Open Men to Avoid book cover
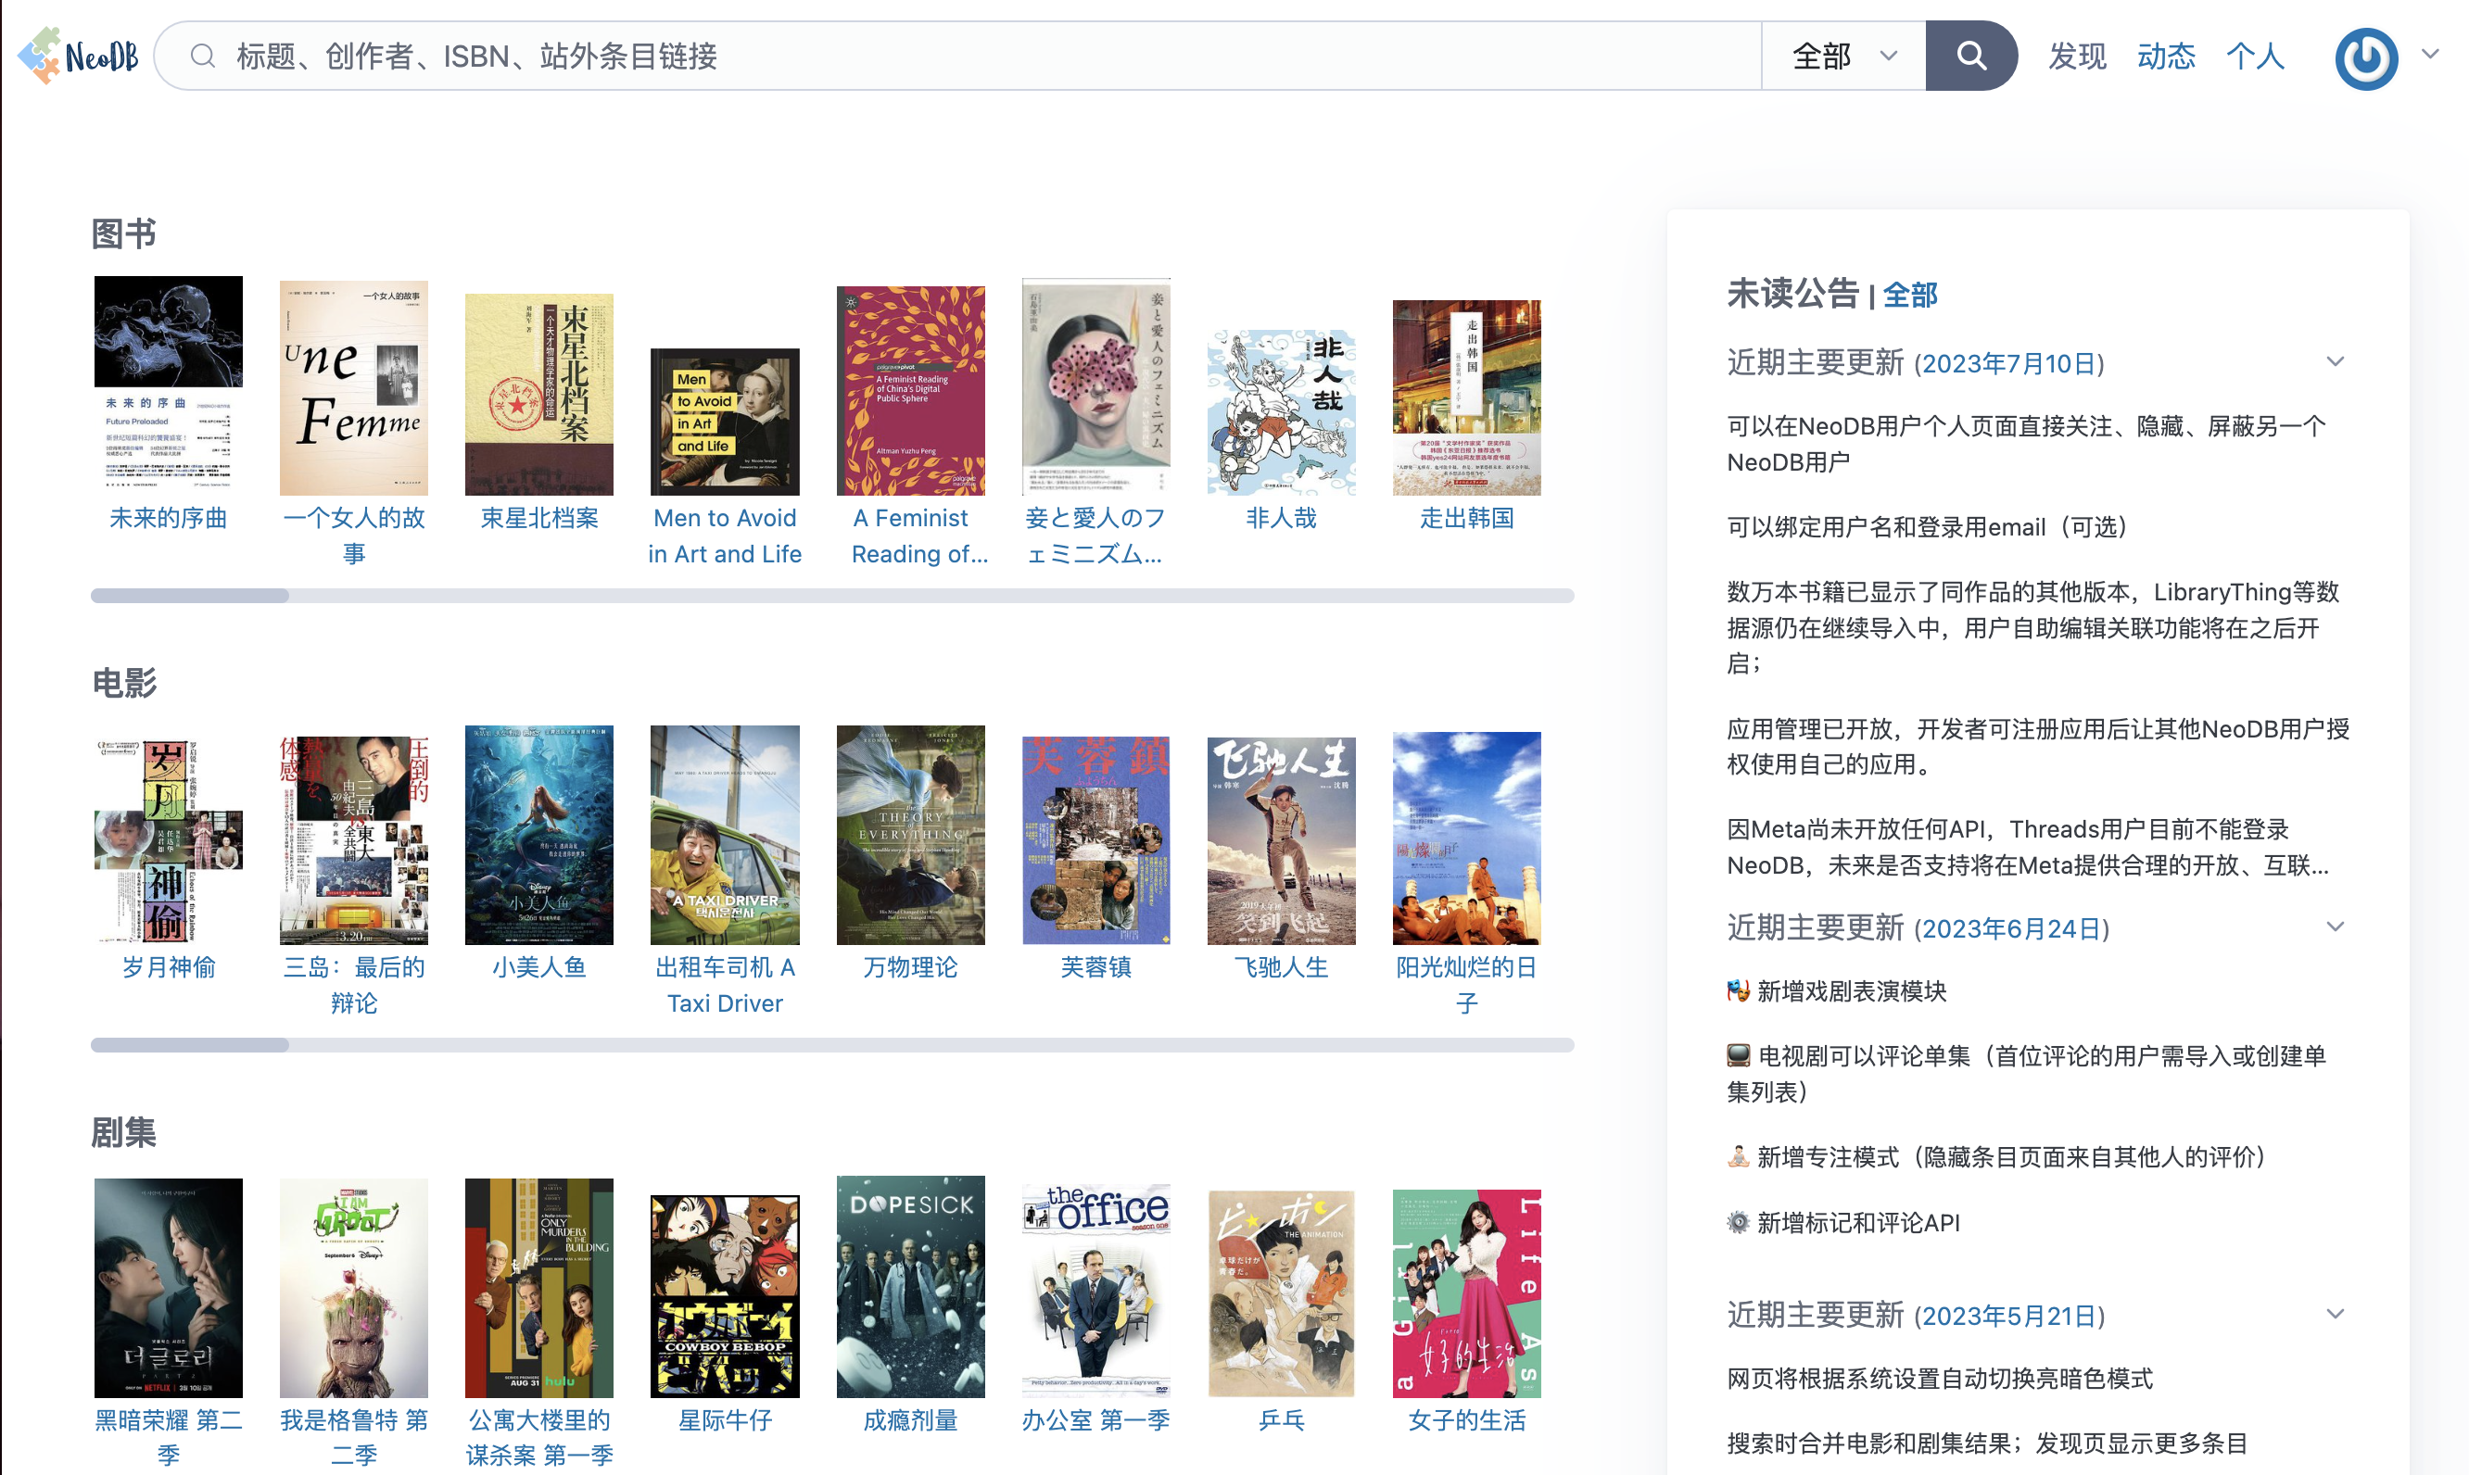Viewport: 2469px width, 1475px height. 725,422
